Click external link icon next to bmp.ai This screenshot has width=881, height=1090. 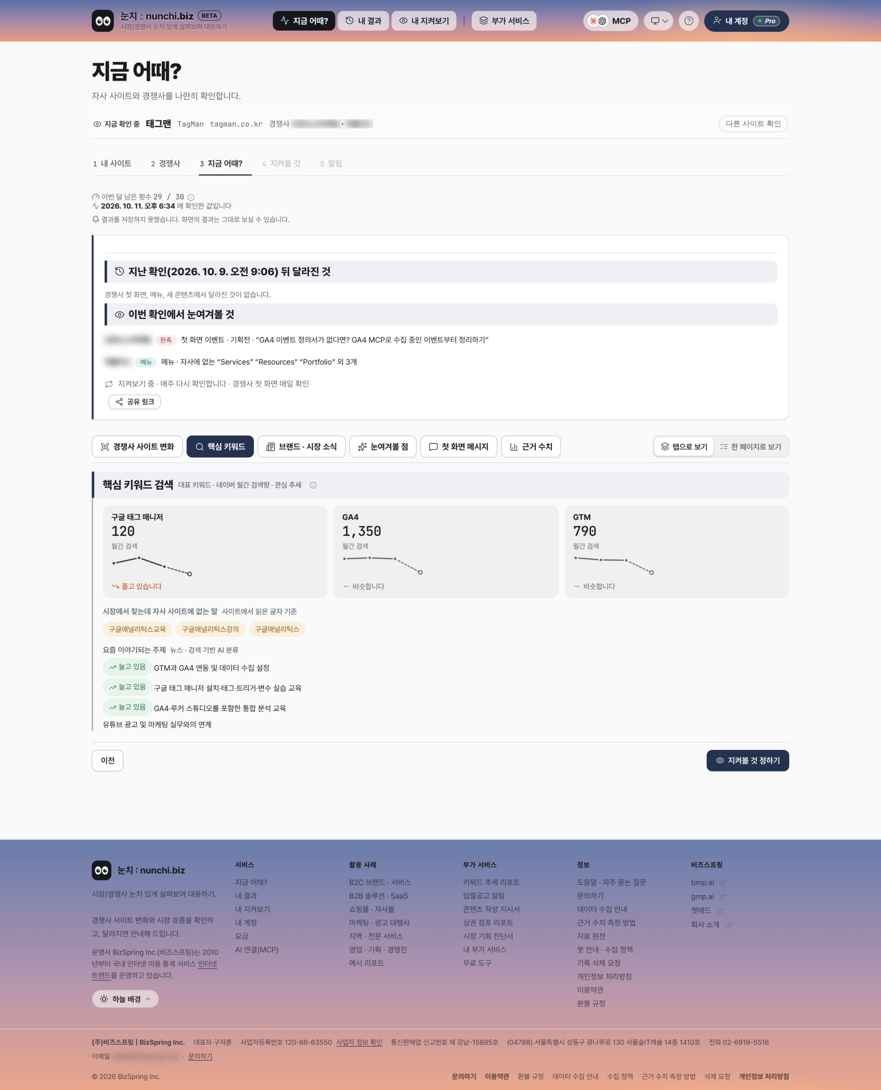tap(723, 883)
